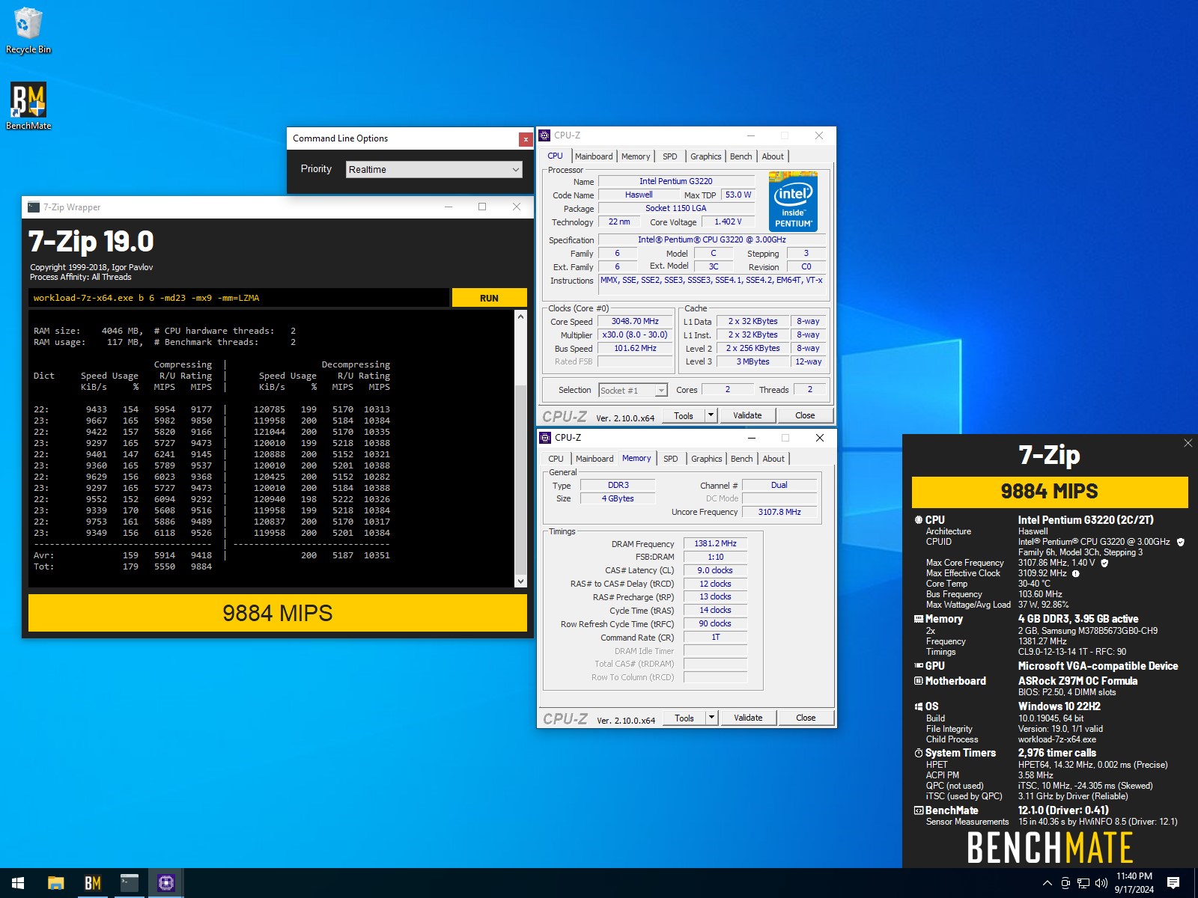The height and width of the screenshot is (898, 1198).
Task: Select the BenchMate desktop shortcut icon
Action: 28,105
